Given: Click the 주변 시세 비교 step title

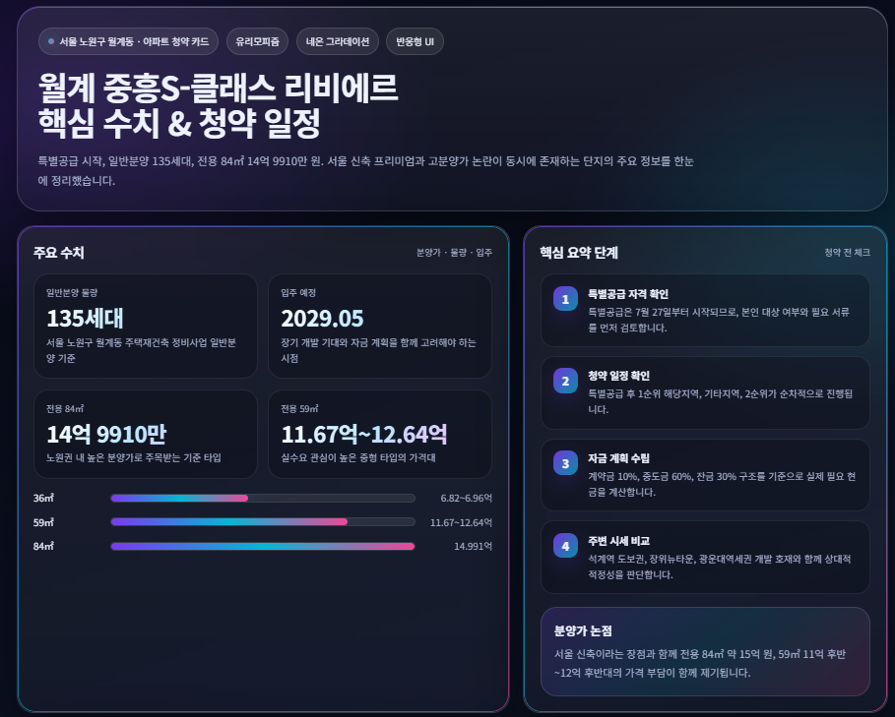Looking at the screenshot, I should (x=618, y=541).
